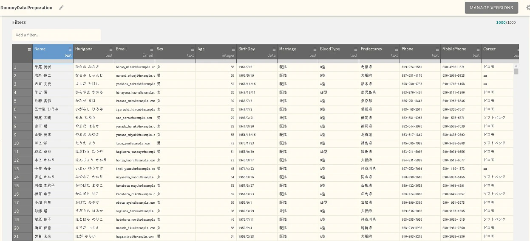The image size is (530, 241).
Task: Click the 1000/1000 row count
Action: coord(506,22)
